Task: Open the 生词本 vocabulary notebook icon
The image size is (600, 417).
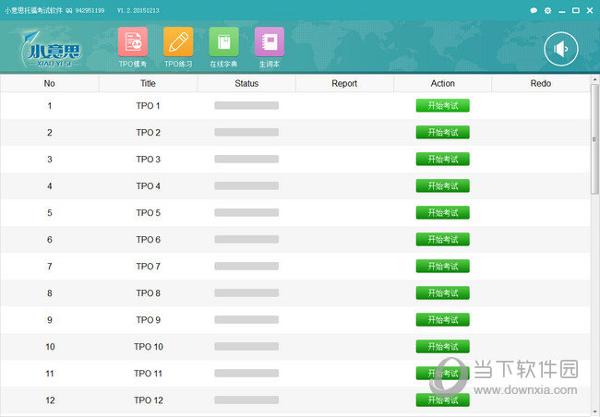Action: pyautogui.click(x=270, y=42)
